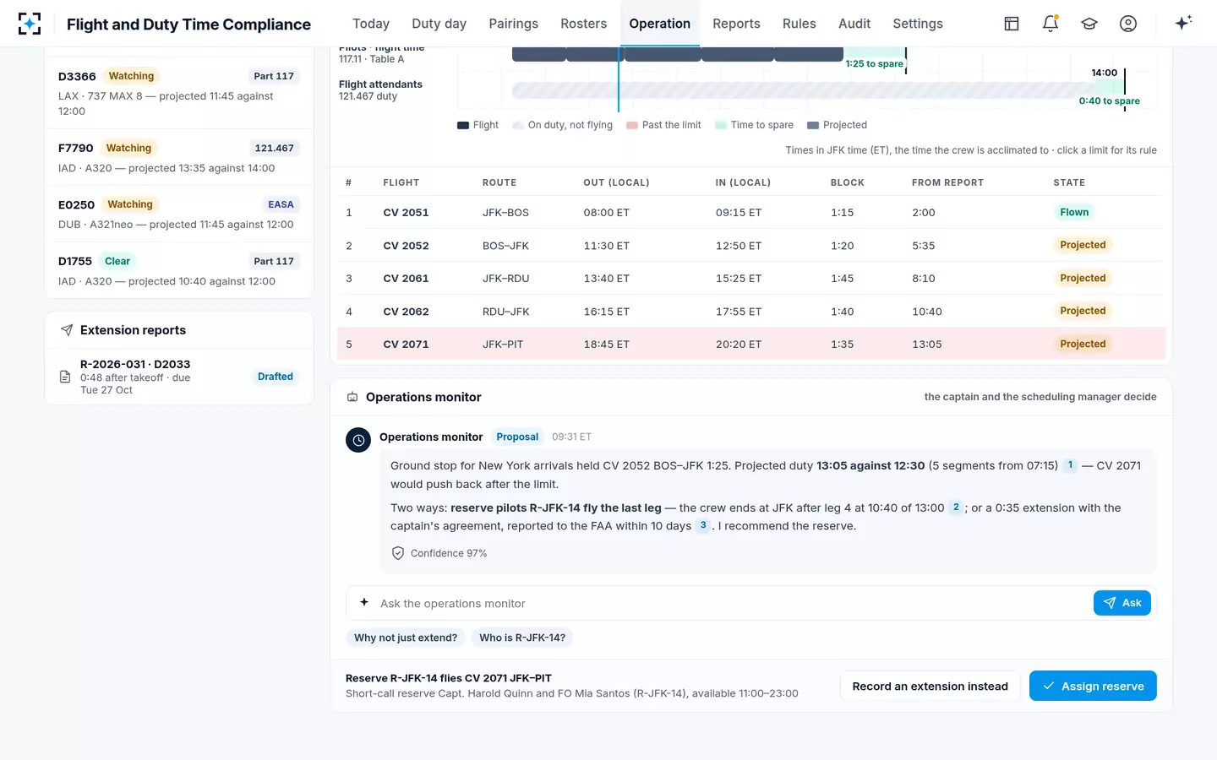Go to the Pairings tab

pos(514,24)
